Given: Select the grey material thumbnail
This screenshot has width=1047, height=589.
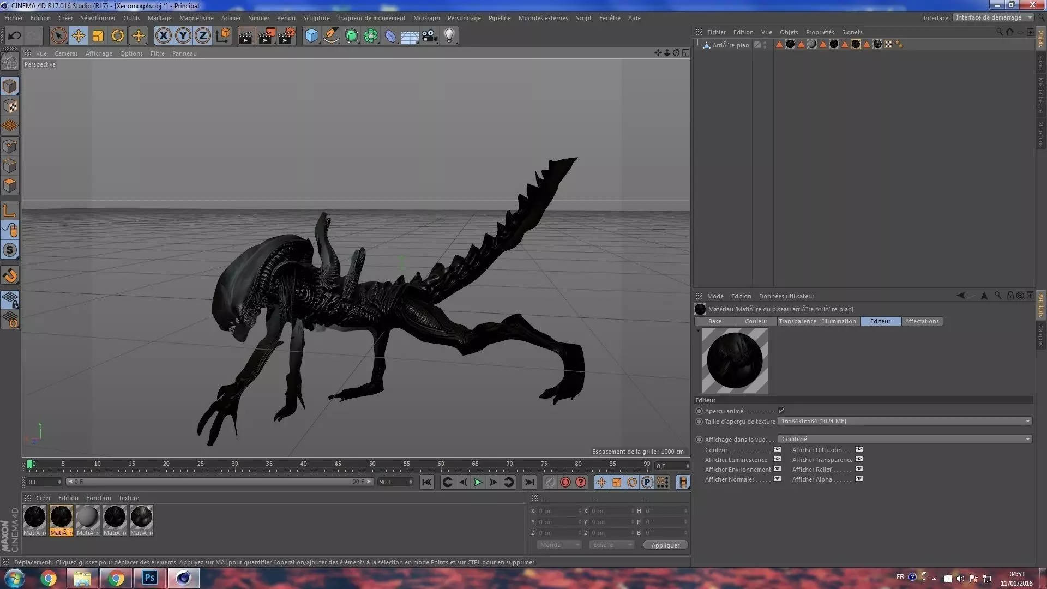Looking at the screenshot, I should (x=87, y=520).
